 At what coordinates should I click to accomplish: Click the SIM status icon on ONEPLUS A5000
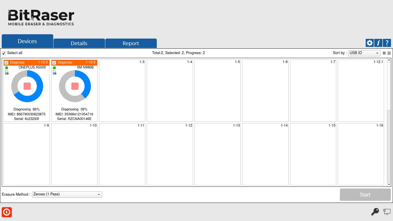coord(7,73)
